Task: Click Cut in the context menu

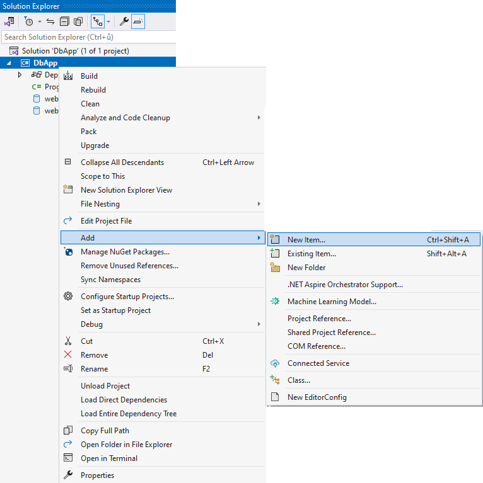Action: (163, 341)
